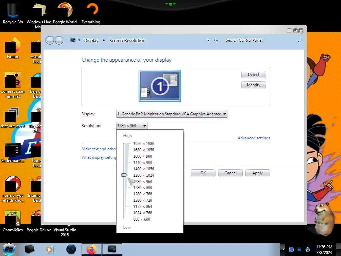Choose 1280 × 768 resolution
Viewport: 341px width, 256px height.
pos(143,194)
